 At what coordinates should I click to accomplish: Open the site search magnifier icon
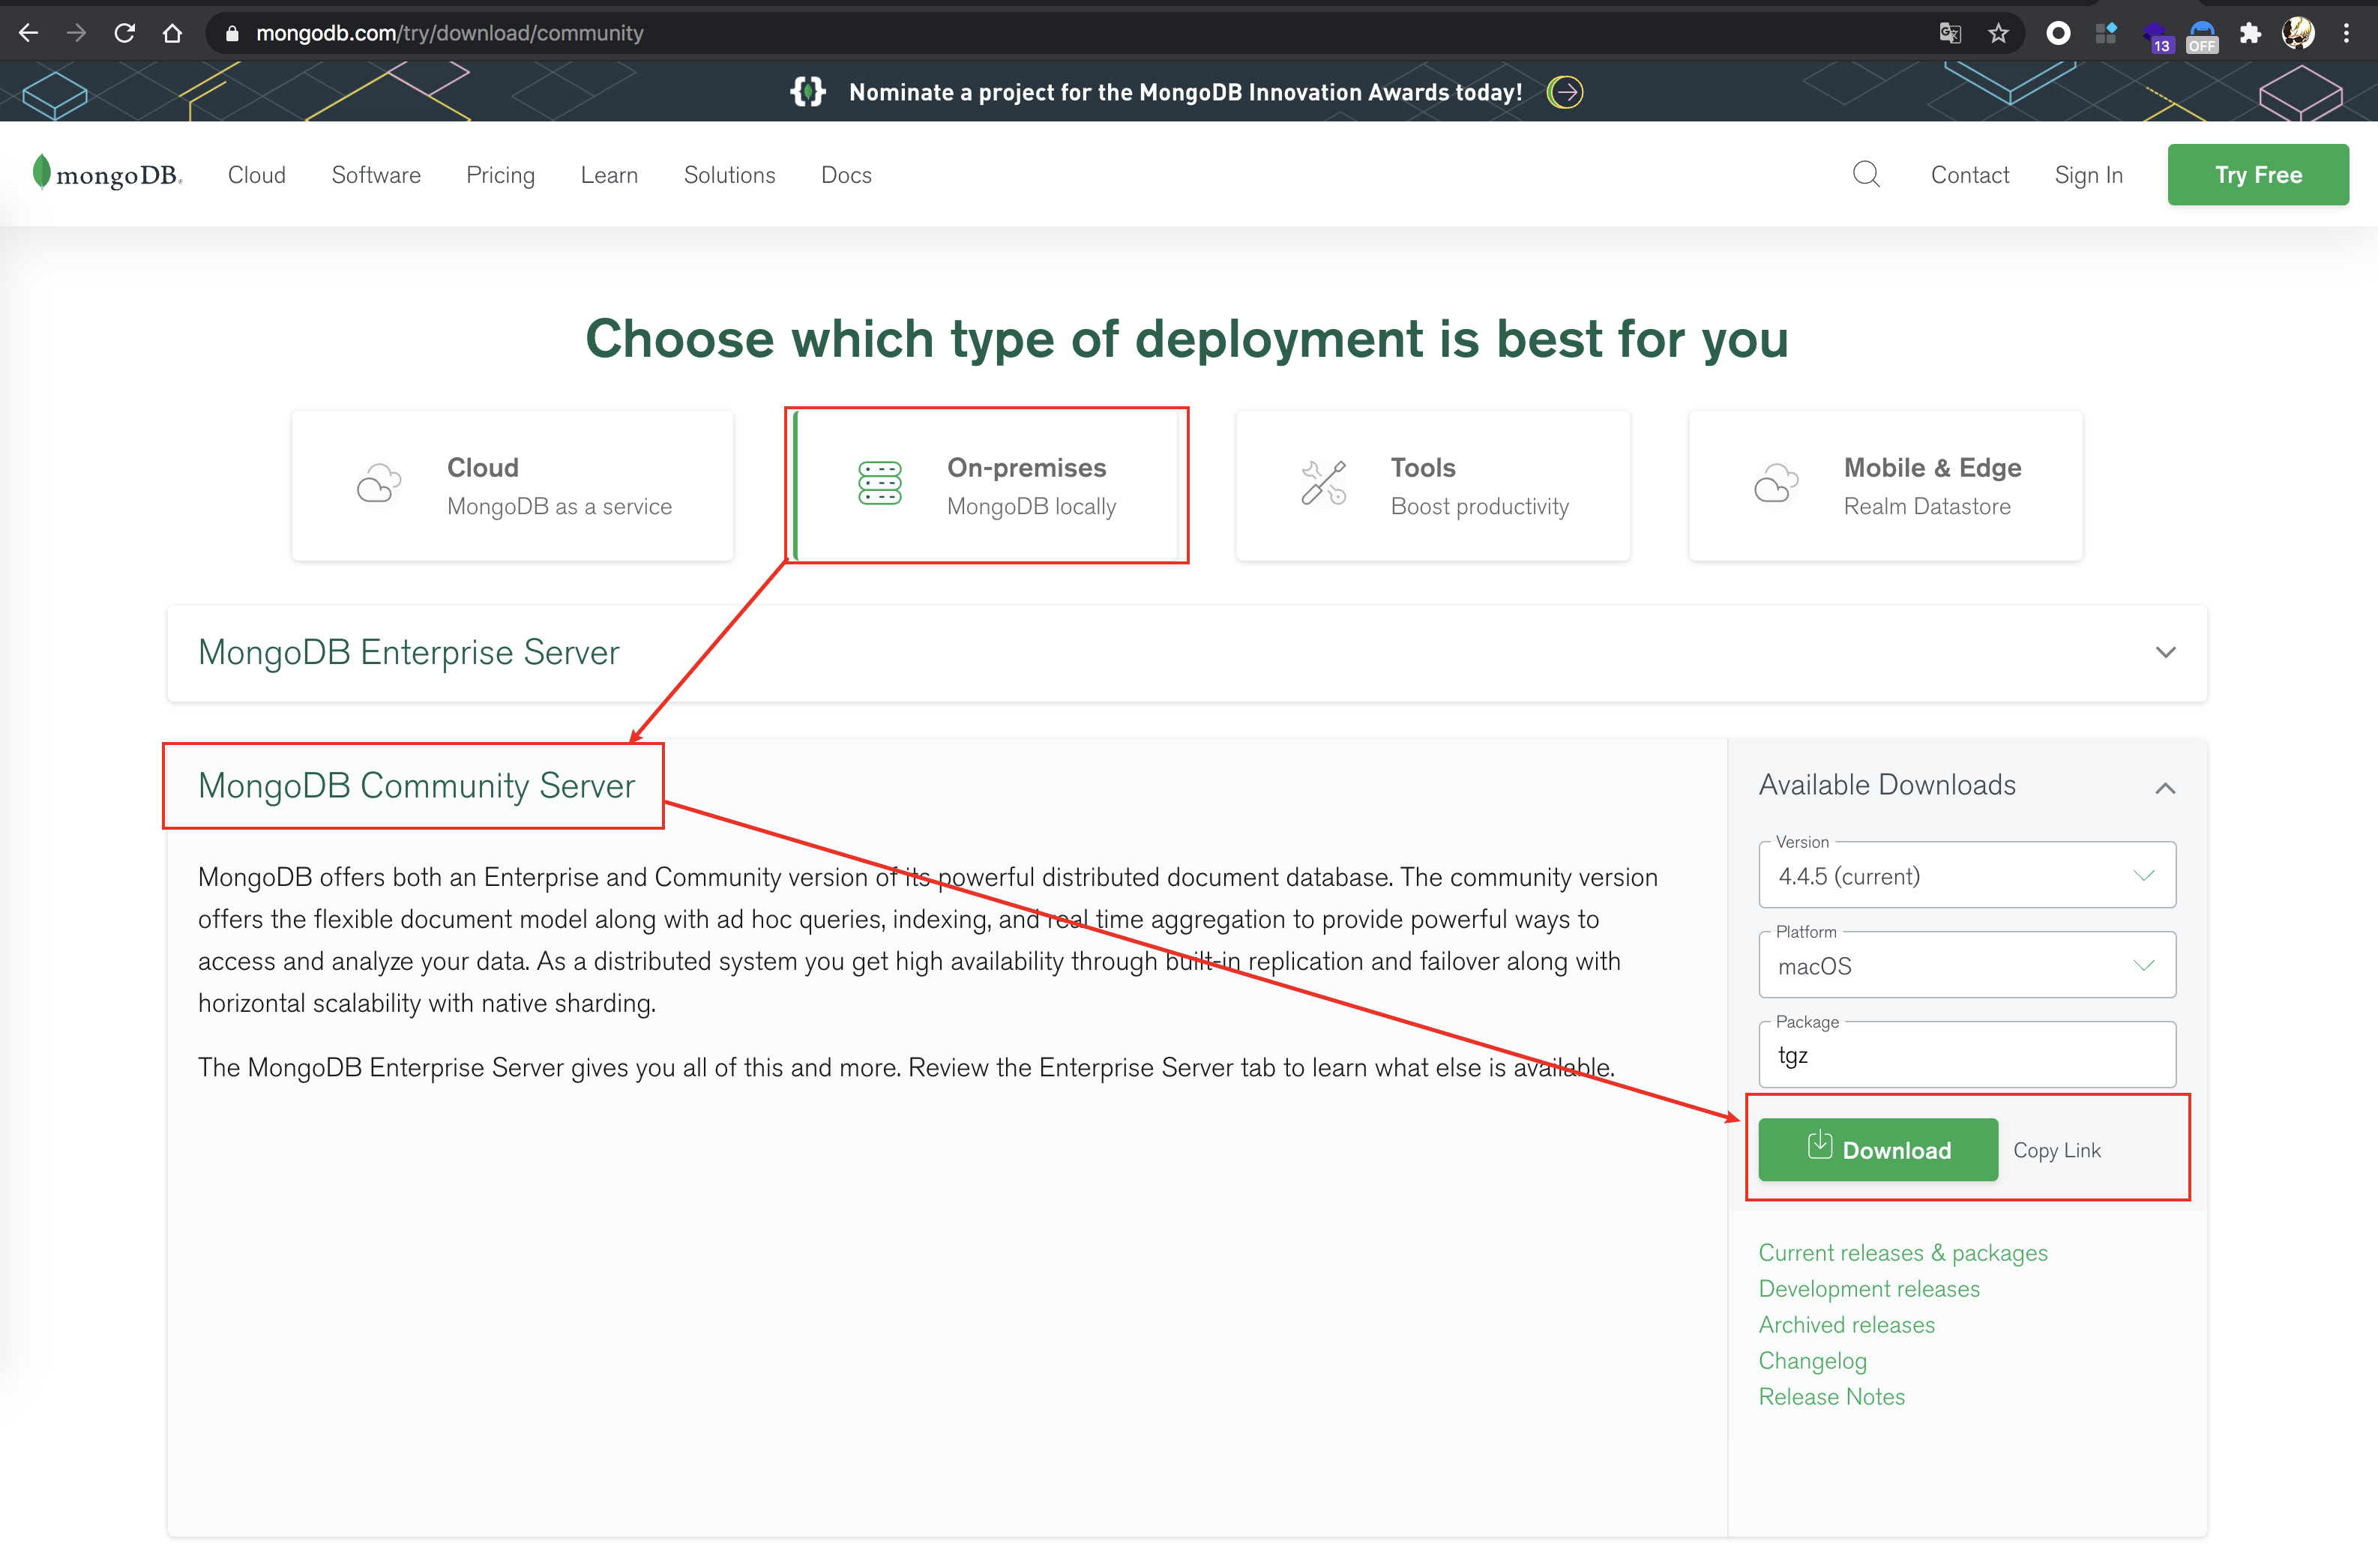click(x=1865, y=174)
